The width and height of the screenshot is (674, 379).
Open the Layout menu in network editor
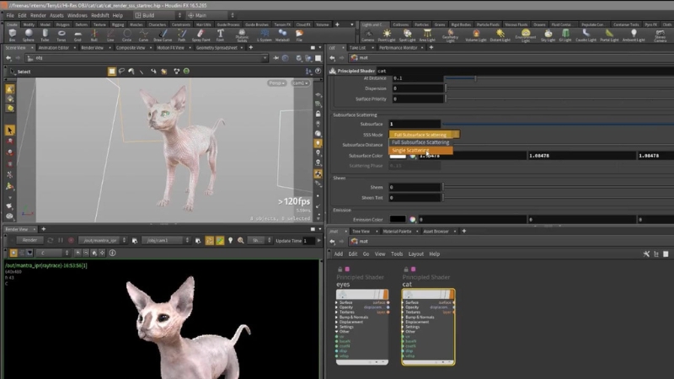pyautogui.click(x=415, y=254)
